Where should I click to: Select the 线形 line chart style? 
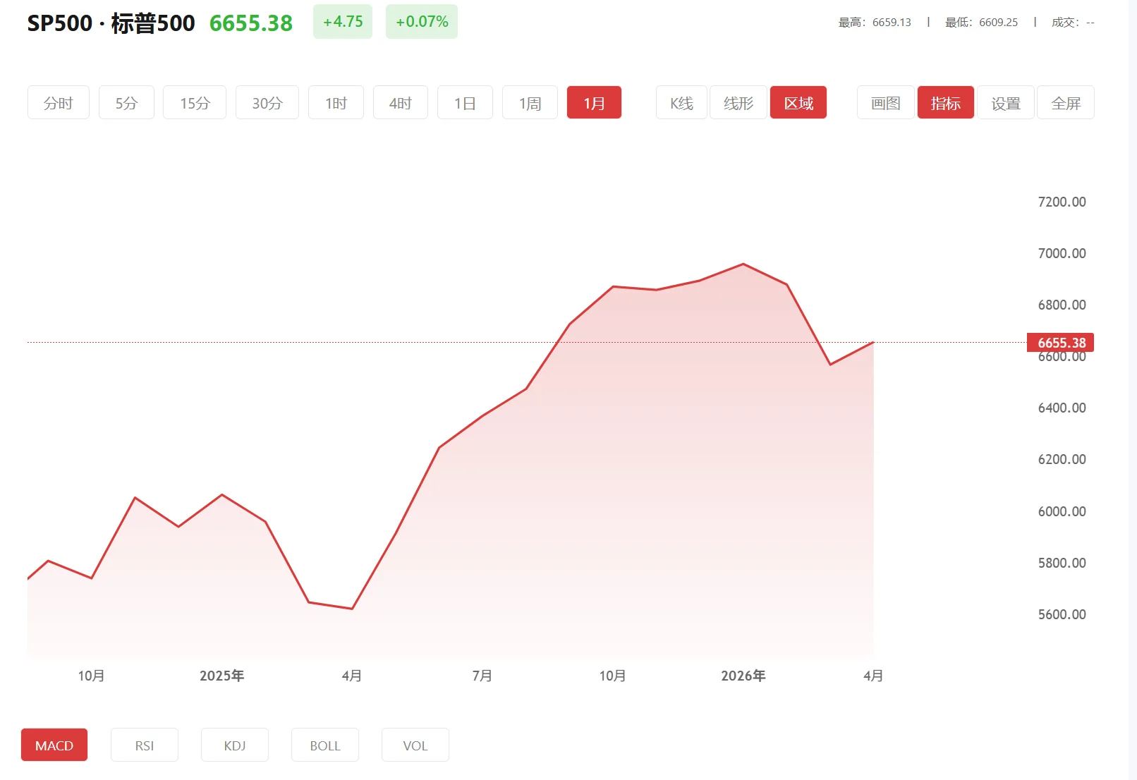click(x=738, y=102)
